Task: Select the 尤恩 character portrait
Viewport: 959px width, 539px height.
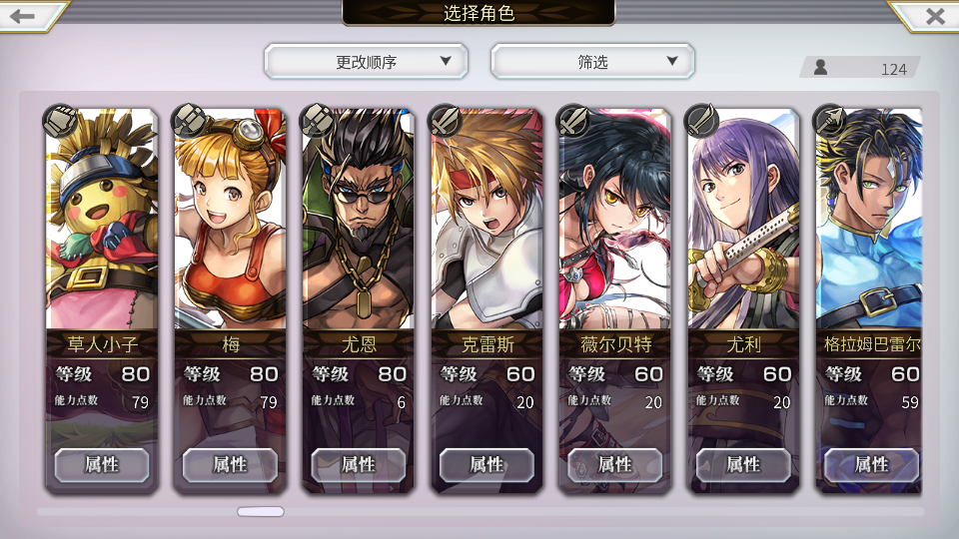Action: pos(359,219)
